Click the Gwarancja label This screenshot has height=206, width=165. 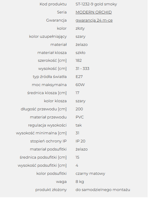coord(56,20)
